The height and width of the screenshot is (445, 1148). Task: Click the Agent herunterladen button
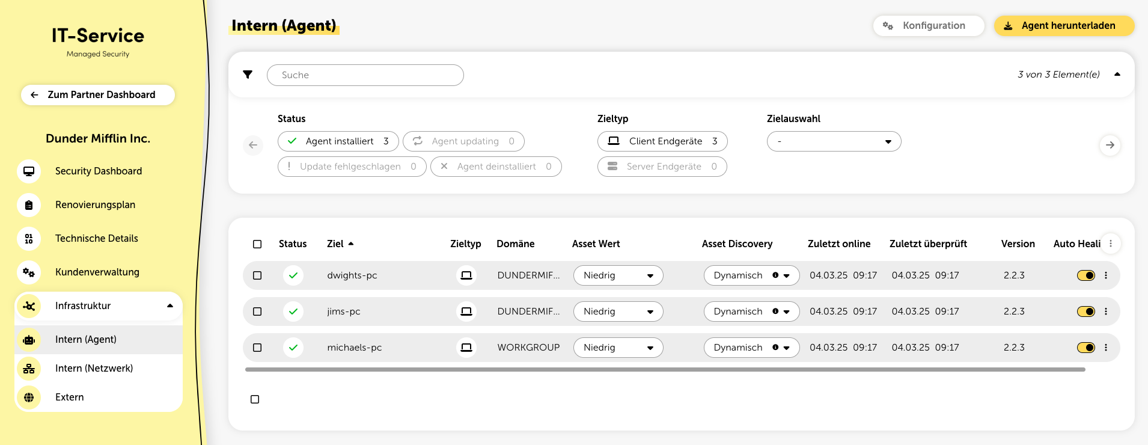coord(1063,26)
